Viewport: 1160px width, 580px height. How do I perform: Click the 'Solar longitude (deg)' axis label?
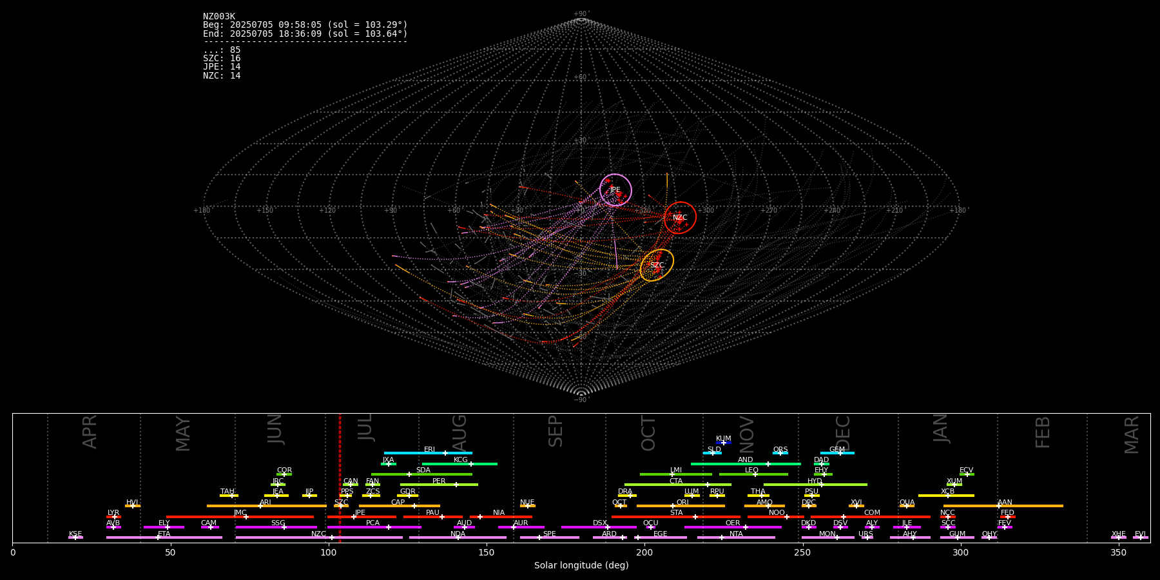coord(581,566)
